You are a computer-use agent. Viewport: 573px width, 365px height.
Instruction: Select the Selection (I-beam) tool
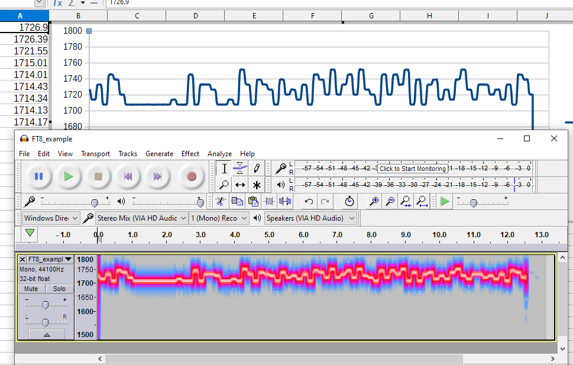(224, 169)
